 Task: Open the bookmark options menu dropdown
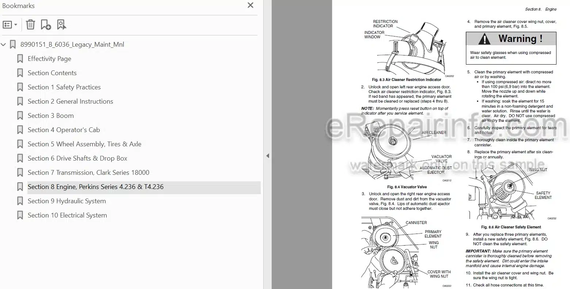click(10, 25)
